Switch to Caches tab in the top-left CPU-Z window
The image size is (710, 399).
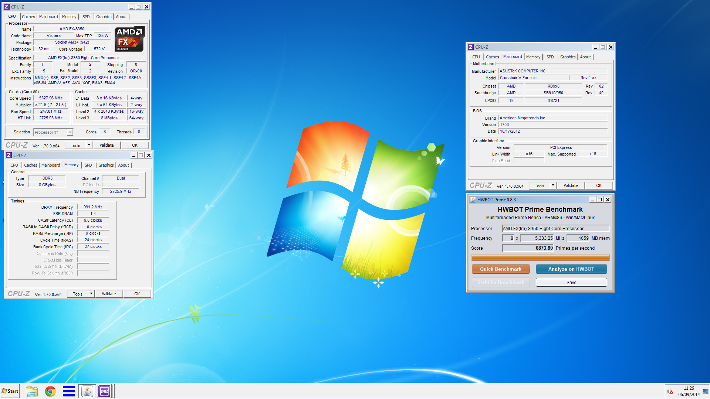pyautogui.click(x=28, y=17)
